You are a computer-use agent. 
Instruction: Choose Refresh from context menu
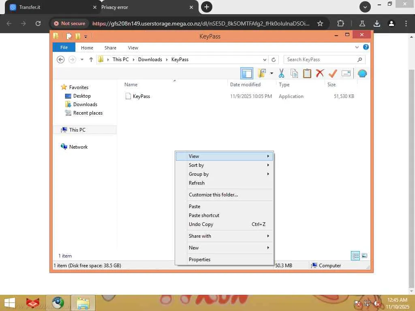pyautogui.click(x=224, y=183)
